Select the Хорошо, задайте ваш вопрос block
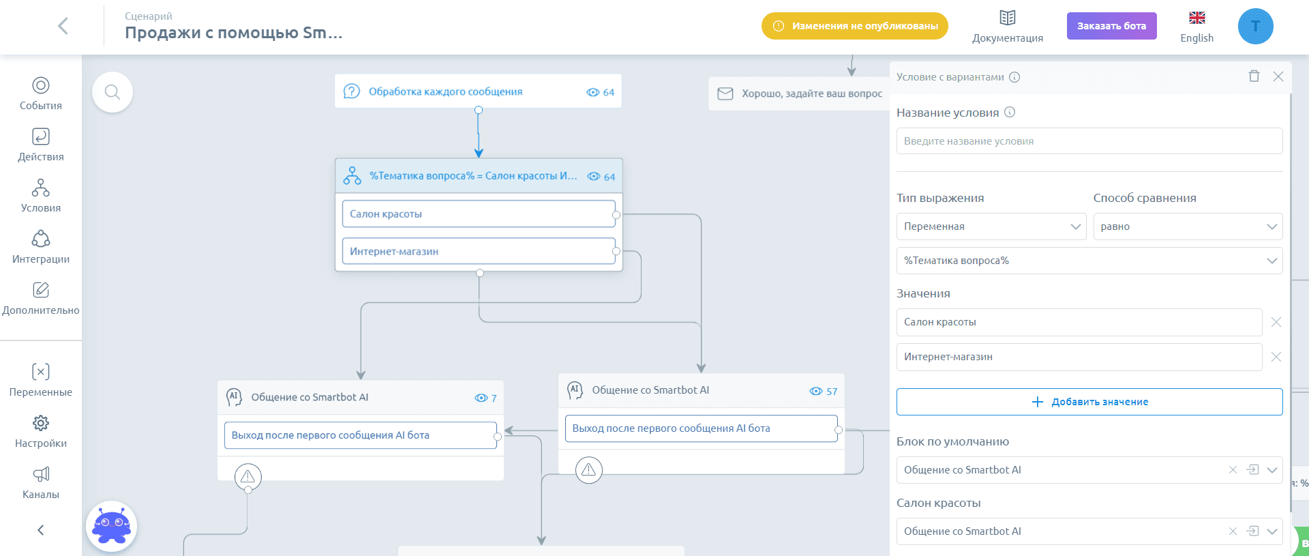This screenshot has height=556, width=1309. (x=799, y=93)
